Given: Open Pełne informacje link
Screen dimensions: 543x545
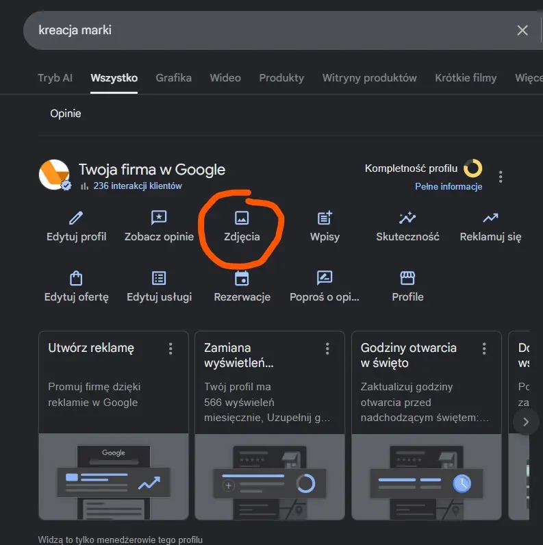Looking at the screenshot, I should tap(449, 187).
